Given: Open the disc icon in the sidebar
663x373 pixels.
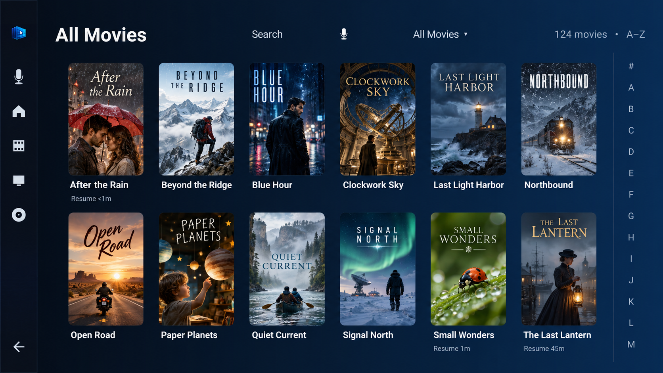Looking at the screenshot, I should click(x=19, y=215).
